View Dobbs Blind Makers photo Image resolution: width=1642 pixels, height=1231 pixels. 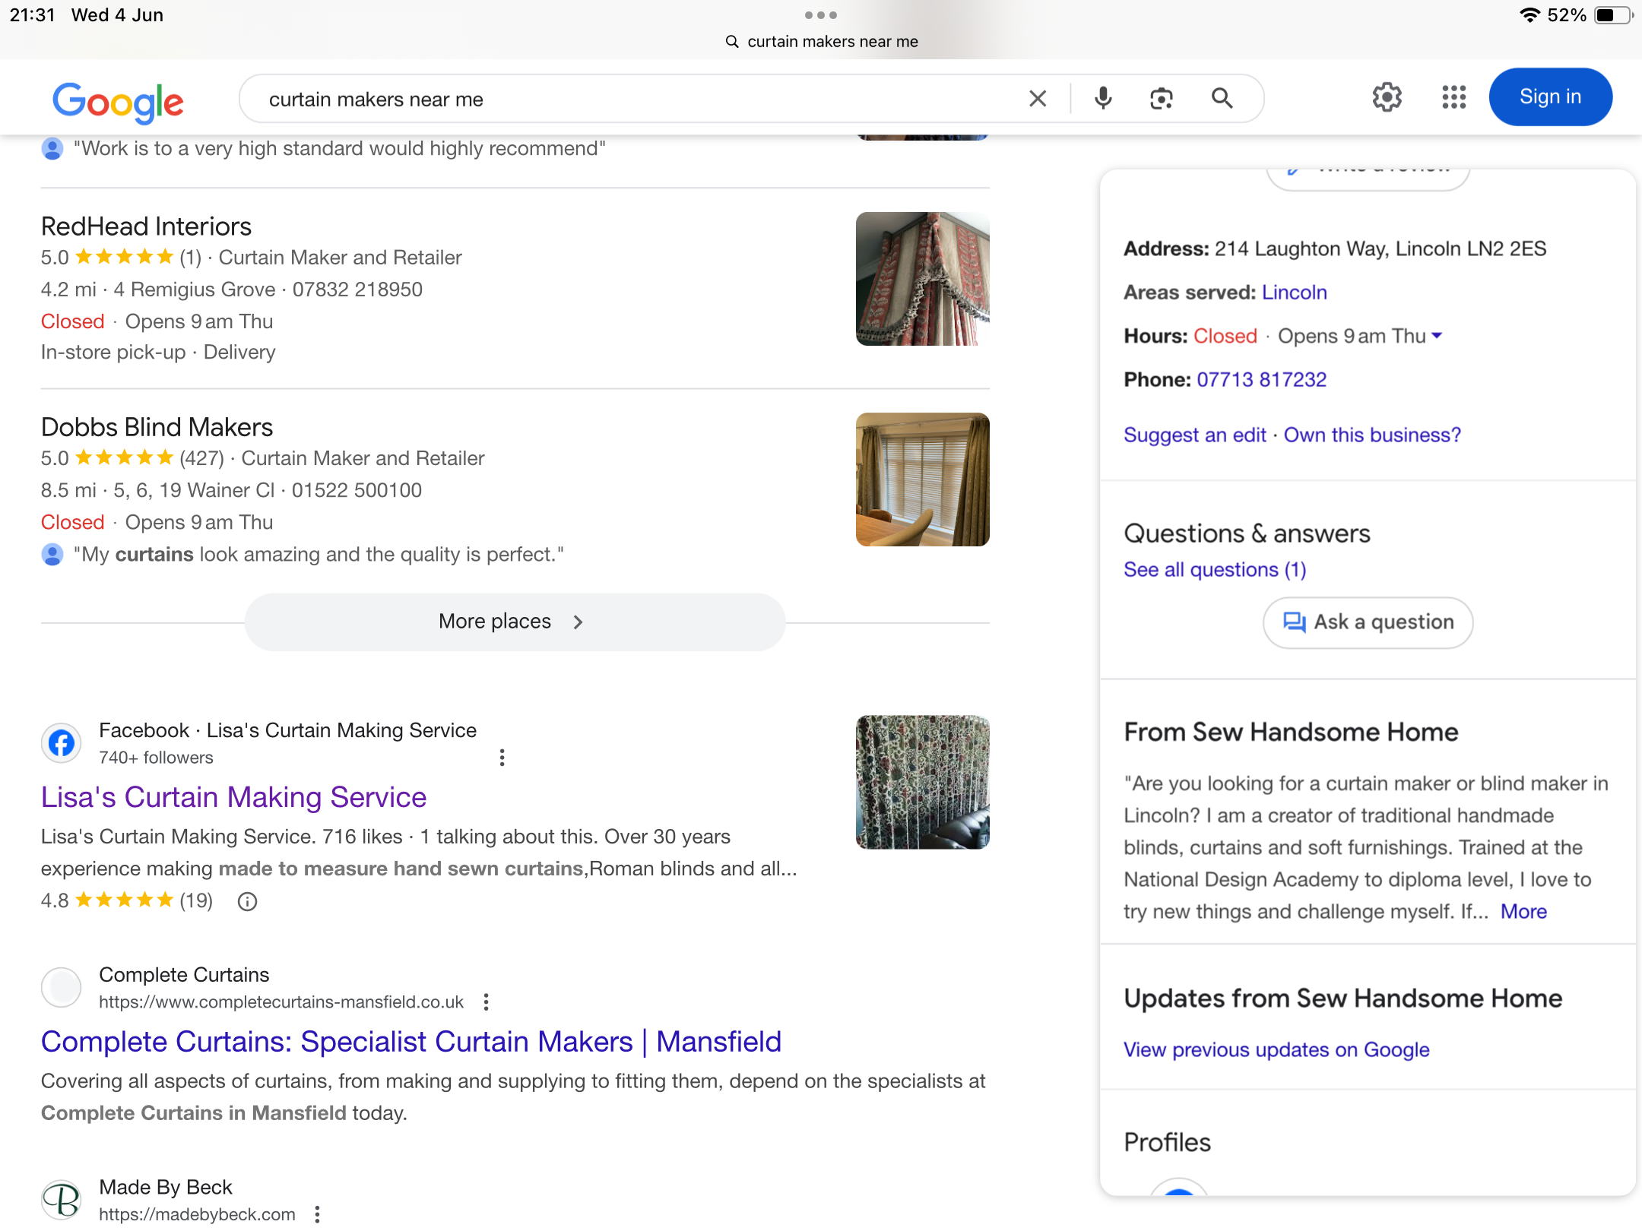click(923, 479)
